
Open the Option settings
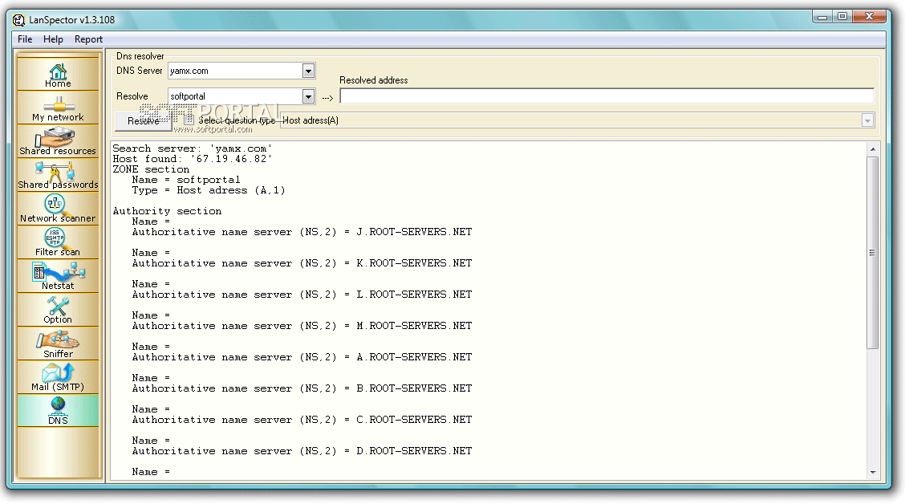point(58,310)
